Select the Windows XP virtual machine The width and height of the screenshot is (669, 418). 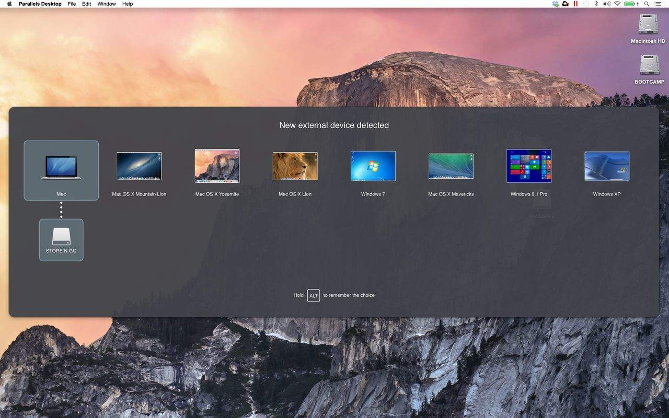[x=607, y=166]
